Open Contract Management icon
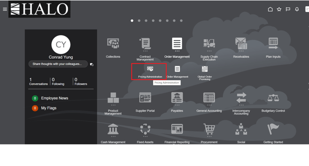 (145, 43)
